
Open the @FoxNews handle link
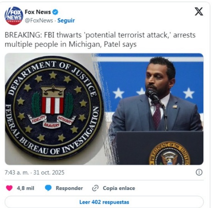click(x=39, y=20)
